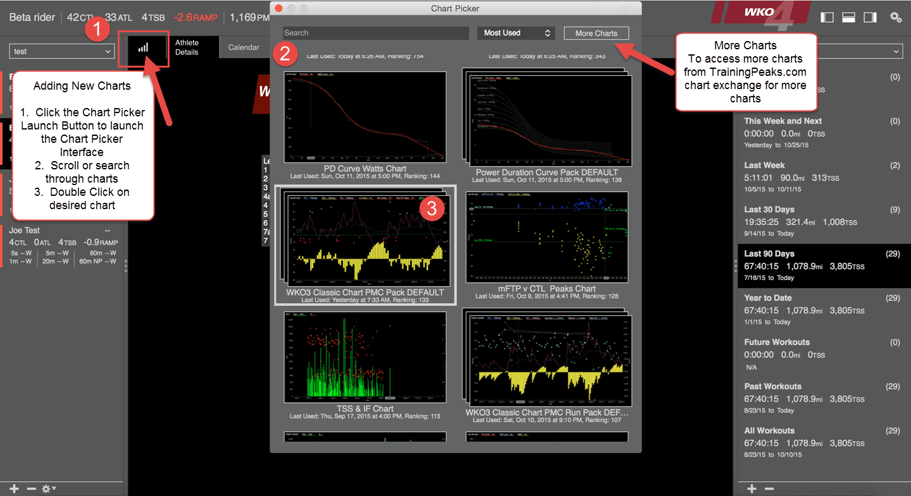The image size is (911, 496).
Task: Click the 42 CTL value in header
Action: (x=82, y=18)
